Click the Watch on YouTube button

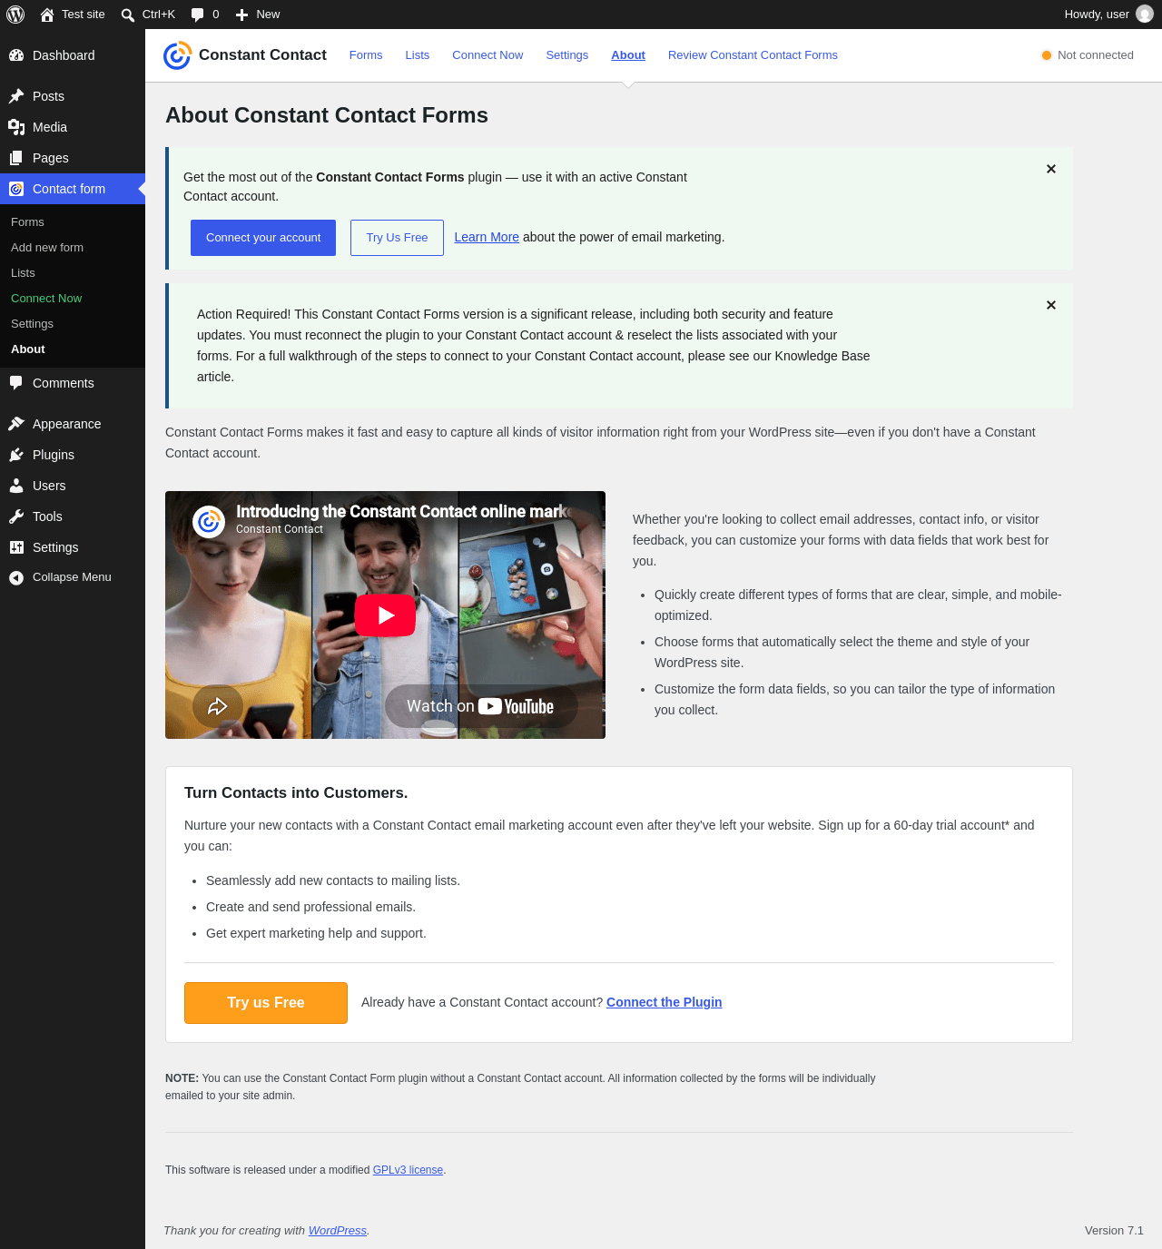point(481,706)
